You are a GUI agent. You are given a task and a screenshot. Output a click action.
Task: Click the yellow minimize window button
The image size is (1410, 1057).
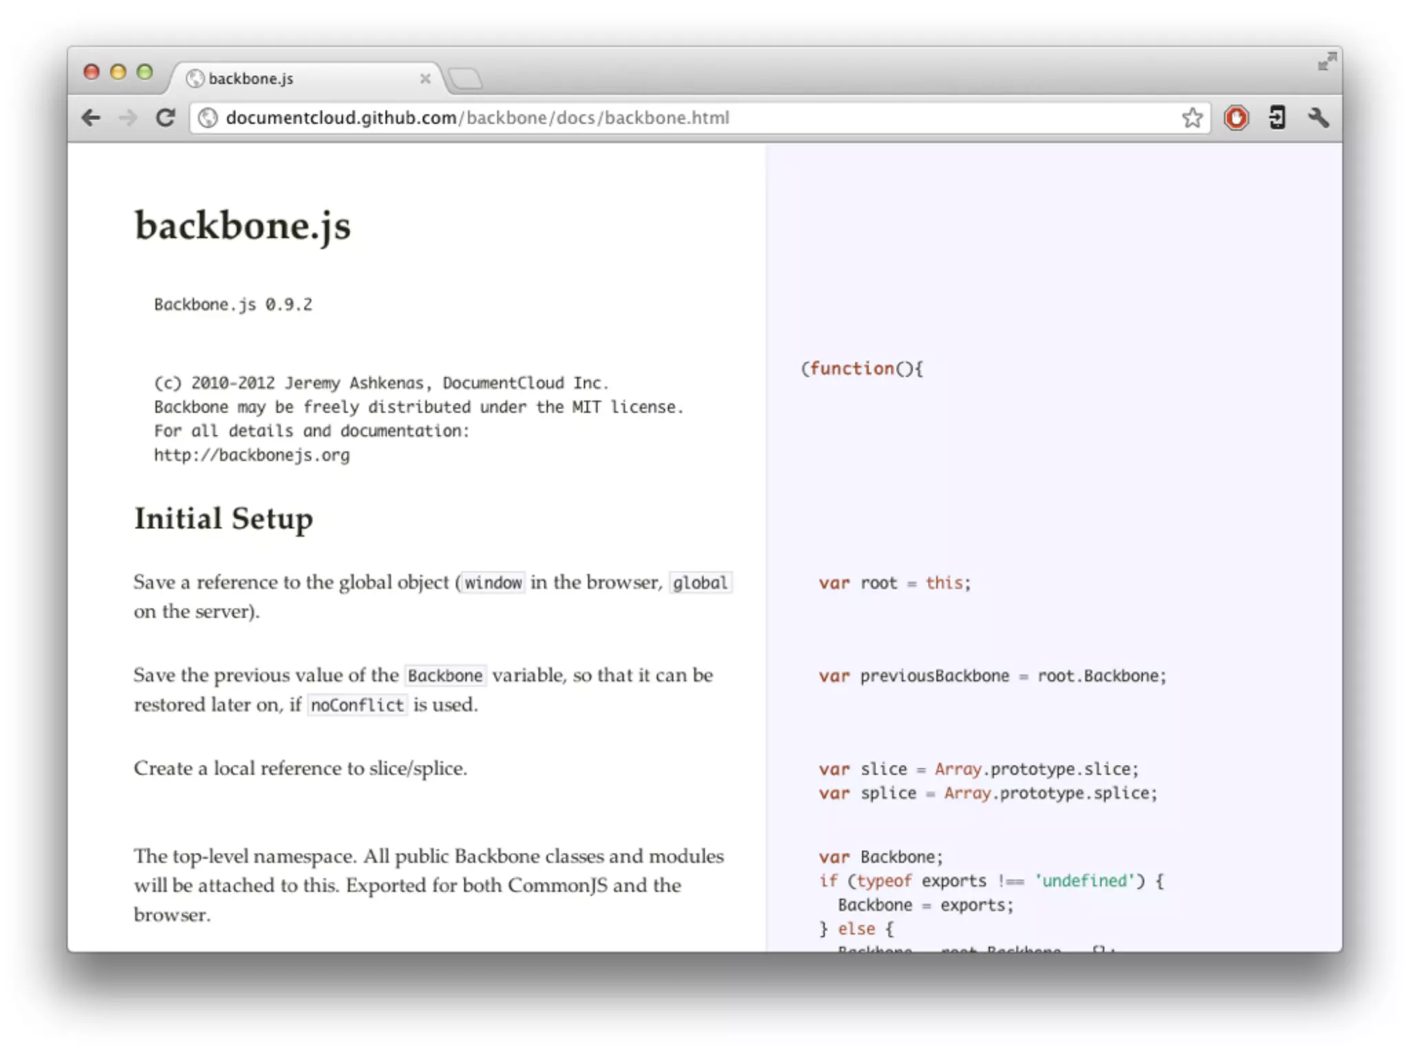(x=118, y=72)
